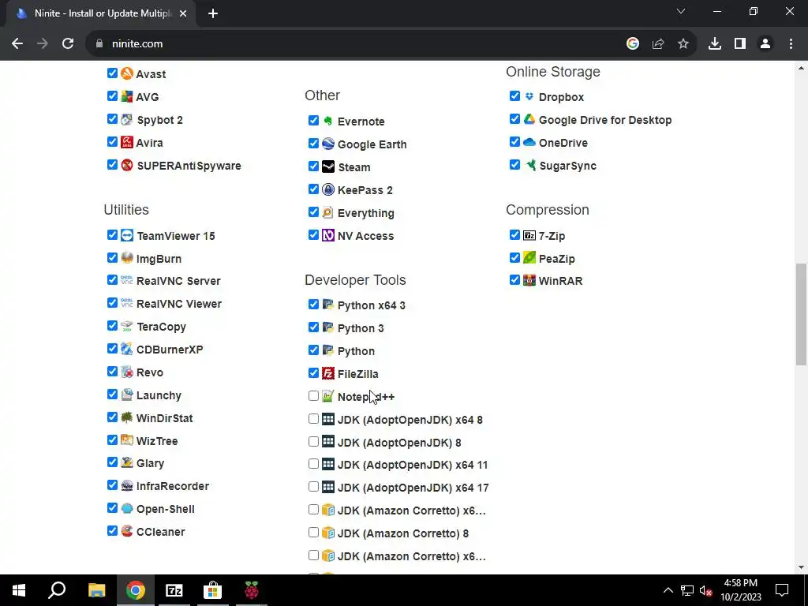Open Chrome side panel button
The image size is (808, 606).
click(740, 44)
